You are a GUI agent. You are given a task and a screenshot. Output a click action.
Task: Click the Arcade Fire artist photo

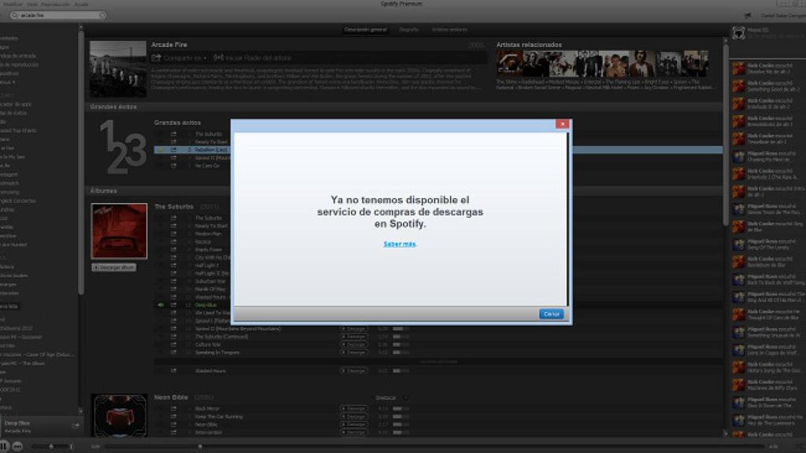point(118,69)
